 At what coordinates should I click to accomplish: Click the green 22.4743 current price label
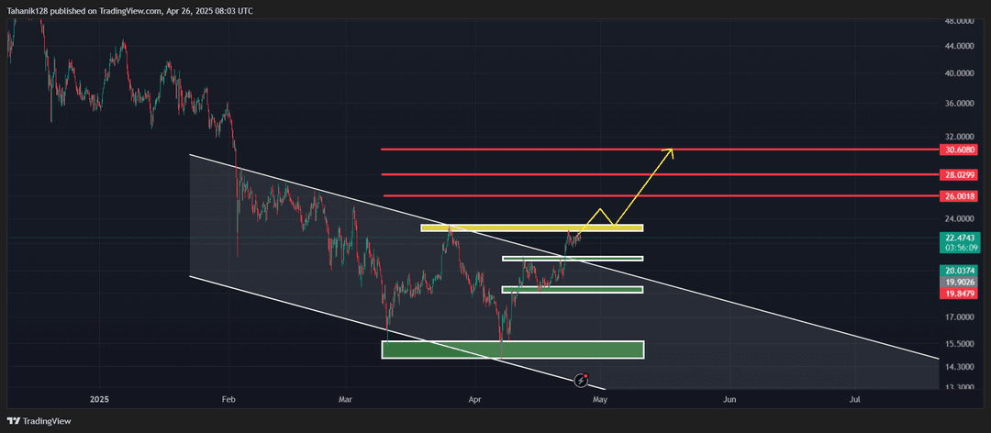click(959, 238)
